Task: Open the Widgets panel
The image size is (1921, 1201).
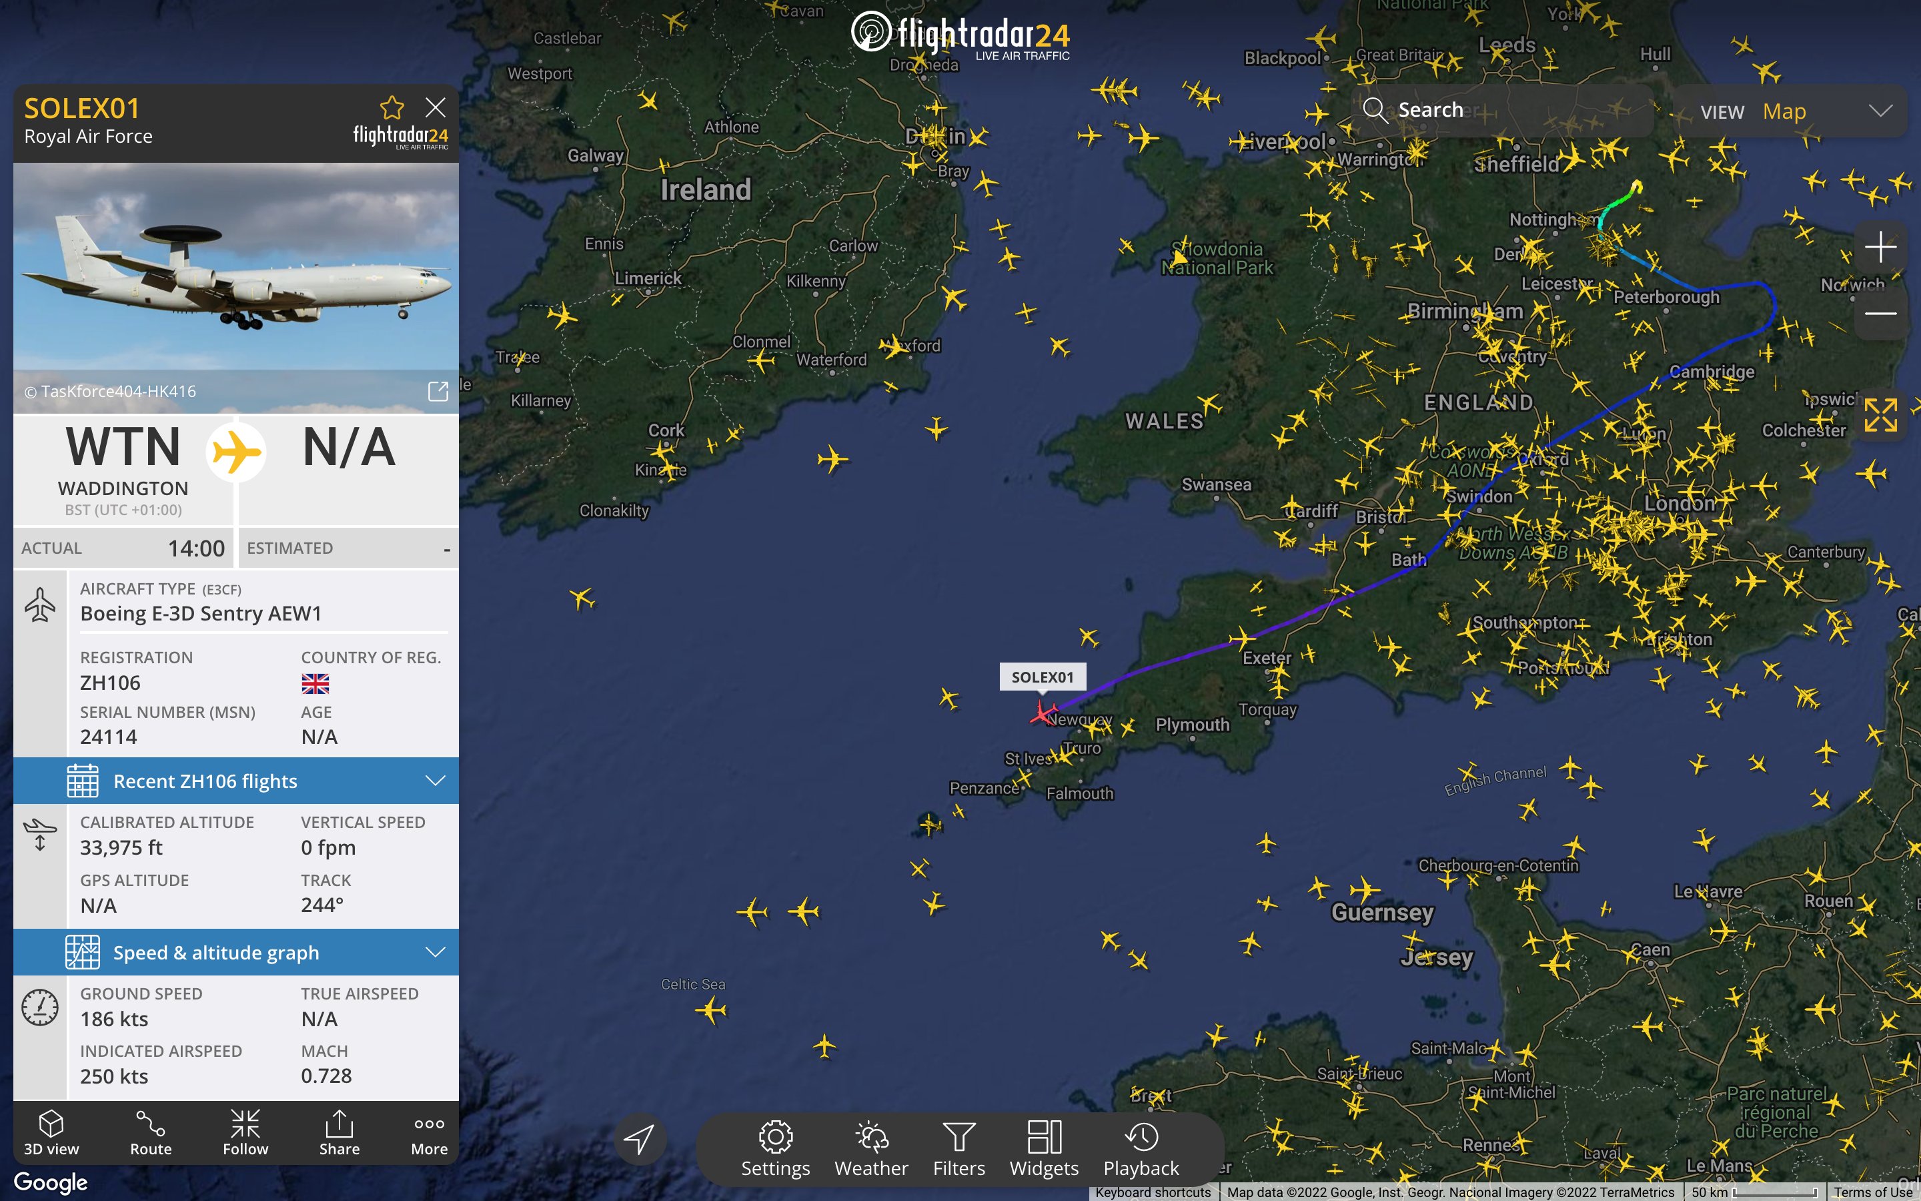Action: (1044, 1148)
